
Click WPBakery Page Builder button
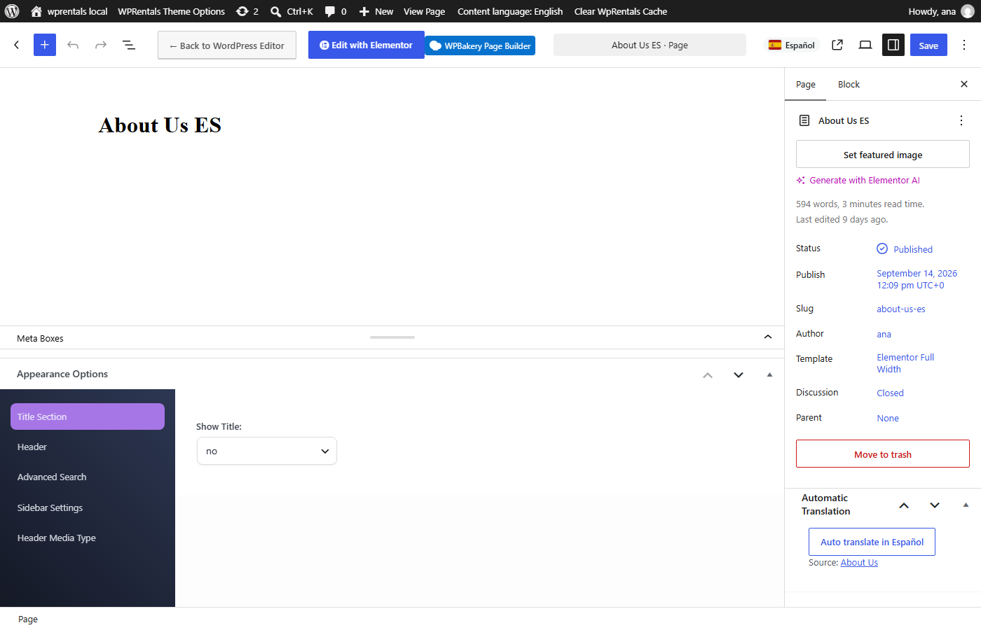coord(480,45)
